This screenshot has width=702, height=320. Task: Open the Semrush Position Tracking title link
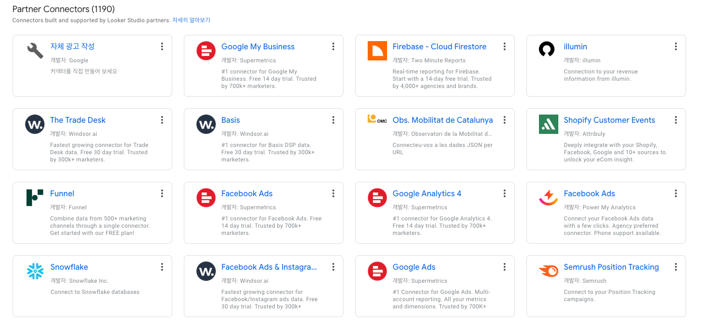611,267
